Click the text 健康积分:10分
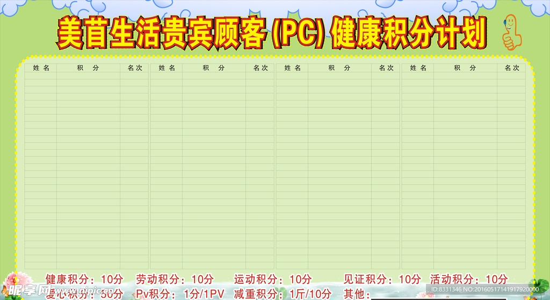The image size is (550, 300). (84, 279)
